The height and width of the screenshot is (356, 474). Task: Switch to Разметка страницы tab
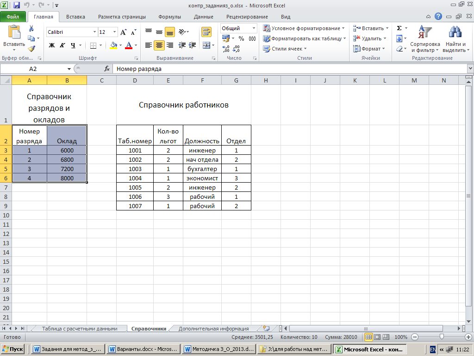[x=122, y=17]
